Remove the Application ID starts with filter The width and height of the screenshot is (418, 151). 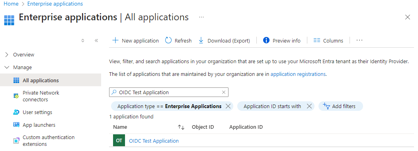click(x=309, y=106)
